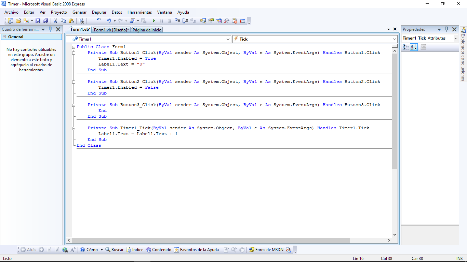
Task: Click Favoritos de la Ayuda button
Action: [x=196, y=250]
